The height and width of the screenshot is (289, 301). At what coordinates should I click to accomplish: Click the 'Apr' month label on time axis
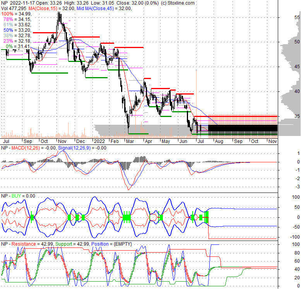pos(149,141)
